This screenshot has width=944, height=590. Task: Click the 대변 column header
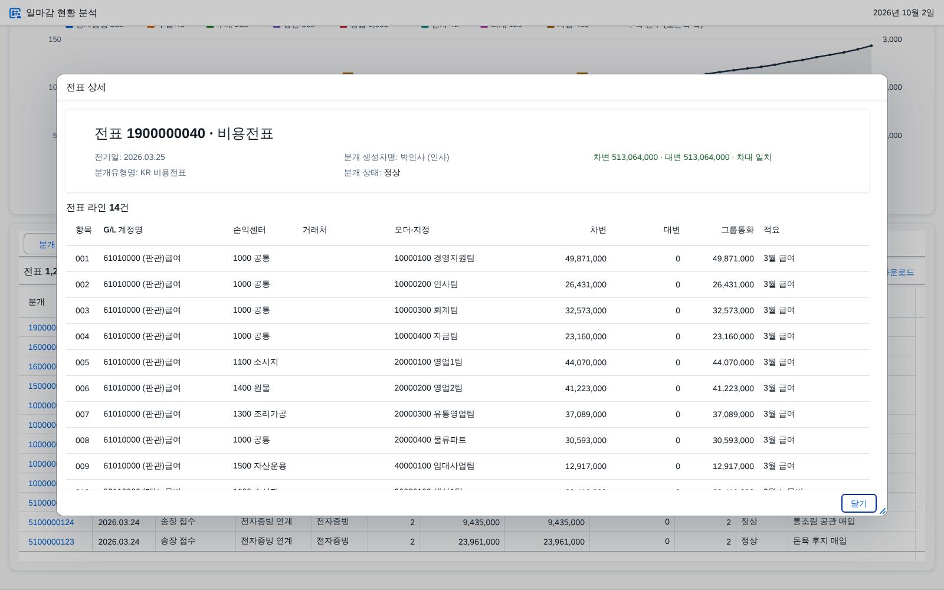pyautogui.click(x=671, y=230)
